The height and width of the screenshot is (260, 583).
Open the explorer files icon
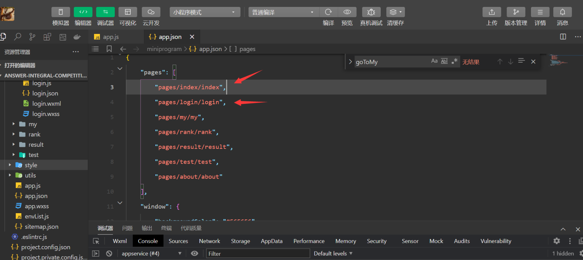pyautogui.click(x=3, y=36)
